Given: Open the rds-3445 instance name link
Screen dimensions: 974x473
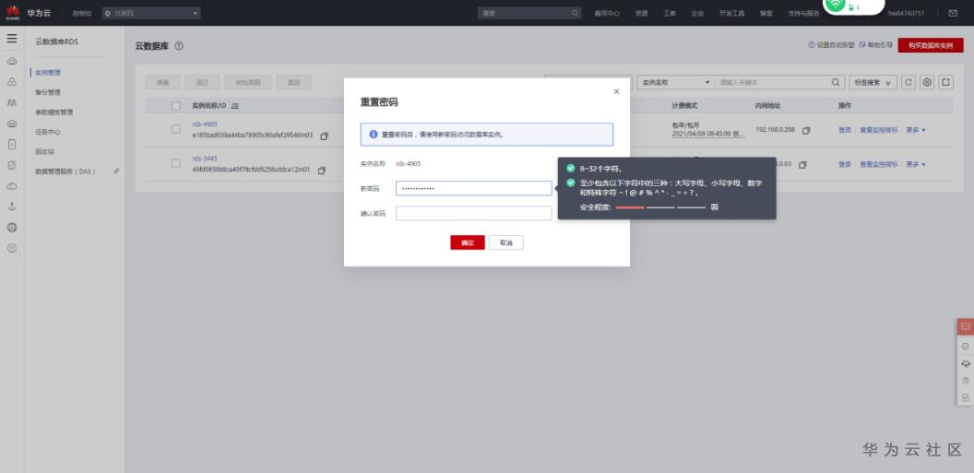Looking at the screenshot, I should click(x=205, y=159).
